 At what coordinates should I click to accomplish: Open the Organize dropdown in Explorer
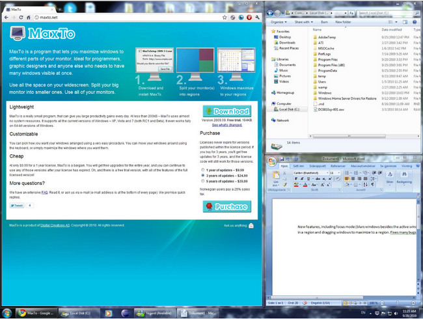pos(279,21)
